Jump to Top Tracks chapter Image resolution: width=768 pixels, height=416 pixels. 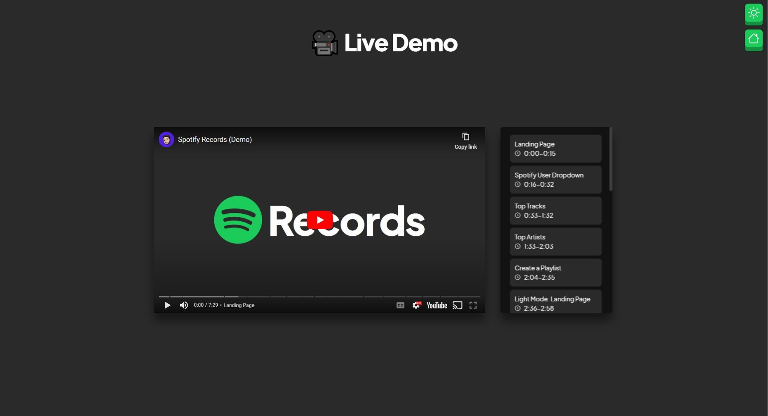pos(556,211)
